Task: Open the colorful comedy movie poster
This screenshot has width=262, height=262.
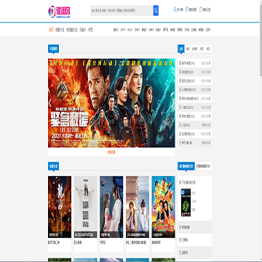Action: coord(163,207)
